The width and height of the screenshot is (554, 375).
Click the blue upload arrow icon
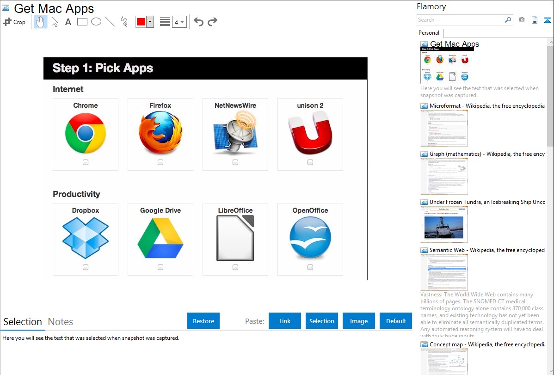[x=547, y=20]
